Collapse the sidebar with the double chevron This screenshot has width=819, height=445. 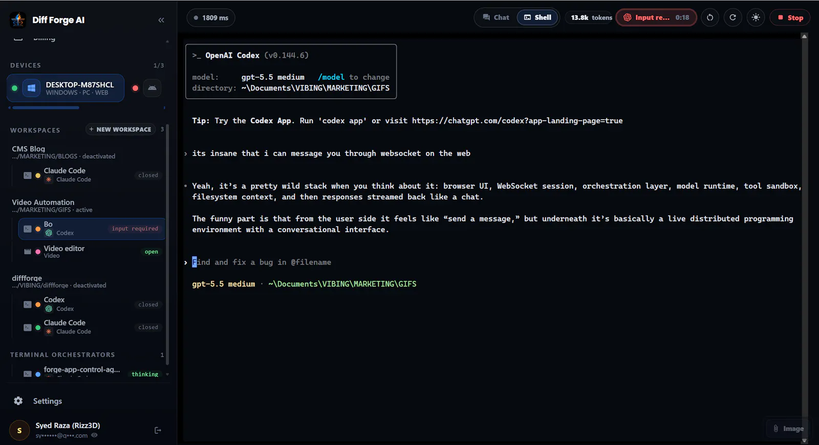click(161, 20)
